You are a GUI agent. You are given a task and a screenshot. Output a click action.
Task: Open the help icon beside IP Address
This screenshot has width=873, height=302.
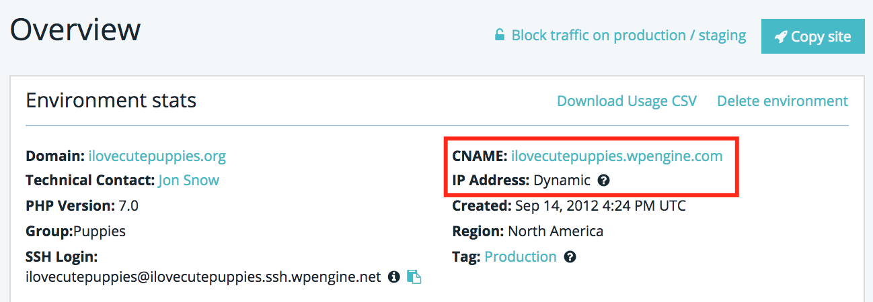(604, 180)
